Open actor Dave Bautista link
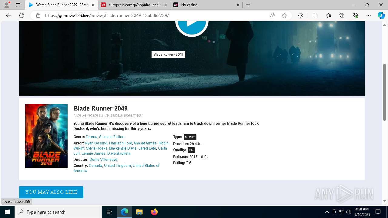The width and height of the screenshot is (388, 218). (119, 154)
